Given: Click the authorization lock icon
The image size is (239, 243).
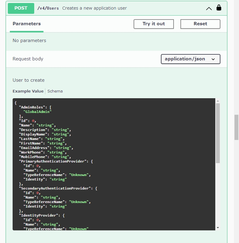Looking at the screenshot, I should tap(219, 8).
